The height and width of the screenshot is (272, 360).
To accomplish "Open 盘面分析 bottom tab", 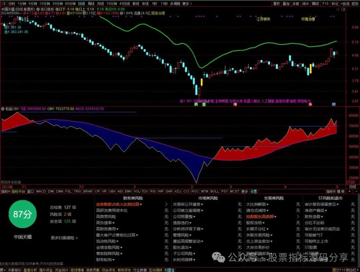I will tap(30, 270).
